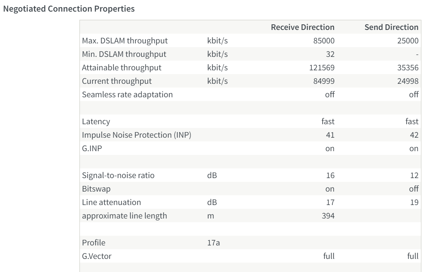Image resolution: width=427 pixels, height=272 pixels.
Task: Click the Latency row label
Action: (x=96, y=121)
